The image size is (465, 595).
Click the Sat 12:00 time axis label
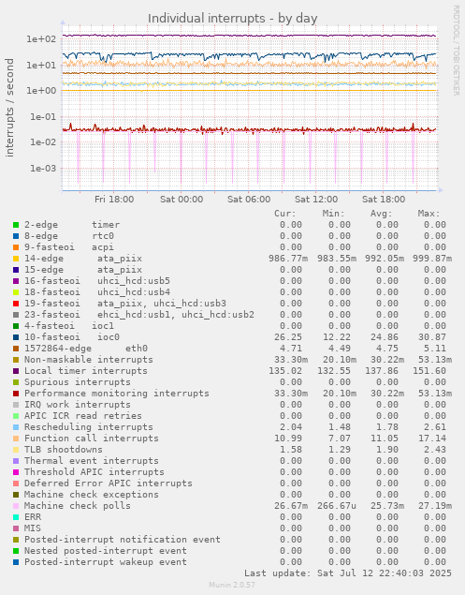pos(316,200)
